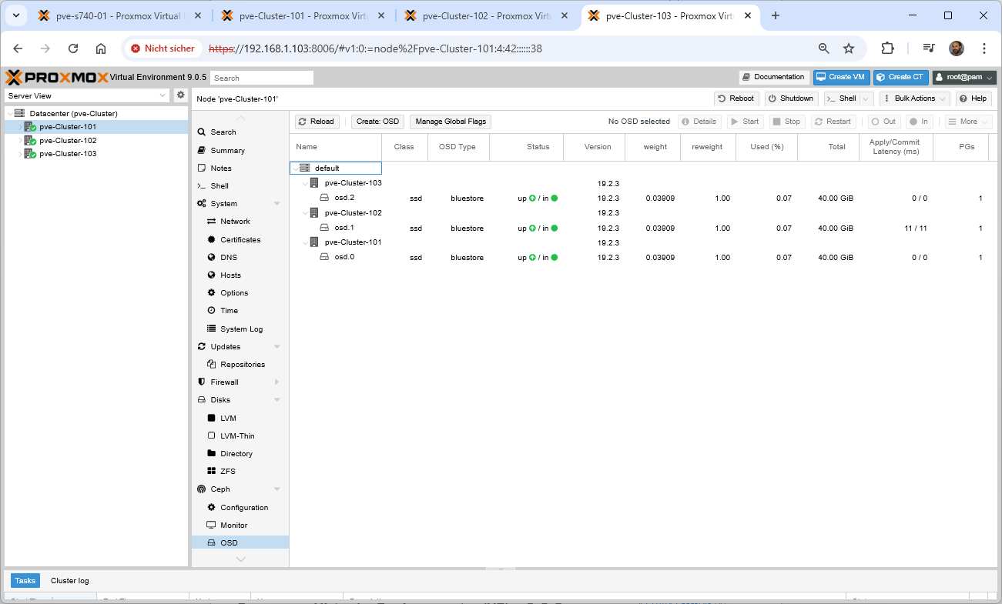
Task: Click the Proxmox logo in header
Action: click(55, 77)
